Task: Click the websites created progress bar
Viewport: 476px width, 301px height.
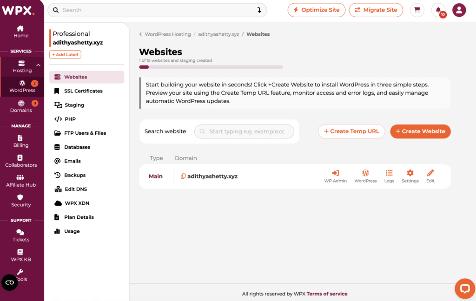Action: click(x=211, y=67)
